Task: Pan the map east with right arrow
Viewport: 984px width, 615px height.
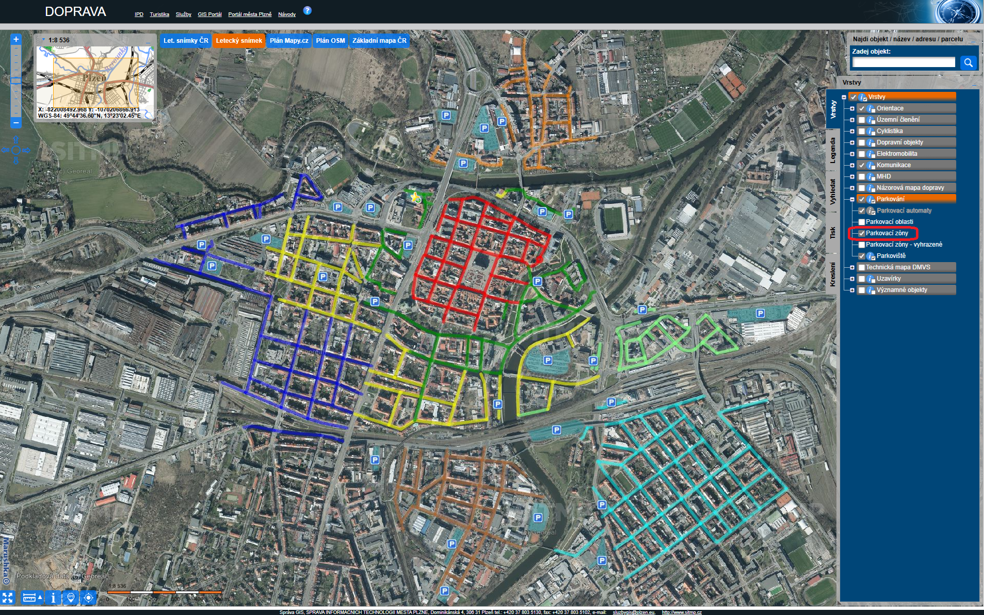Action: pyautogui.click(x=26, y=150)
